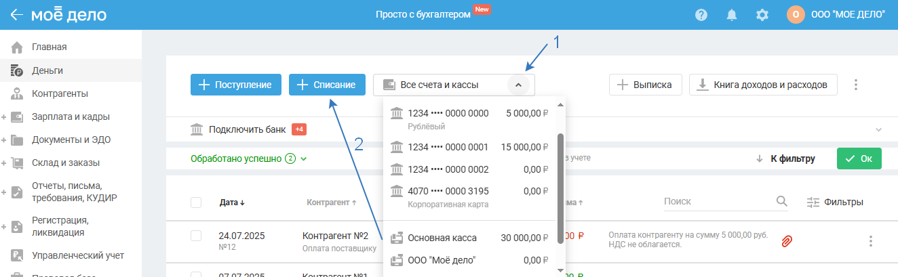The height and width of the screenshot is (277, 898).
Task: Click Просто с бухгалтером header link
Action: tap(423, 14)
